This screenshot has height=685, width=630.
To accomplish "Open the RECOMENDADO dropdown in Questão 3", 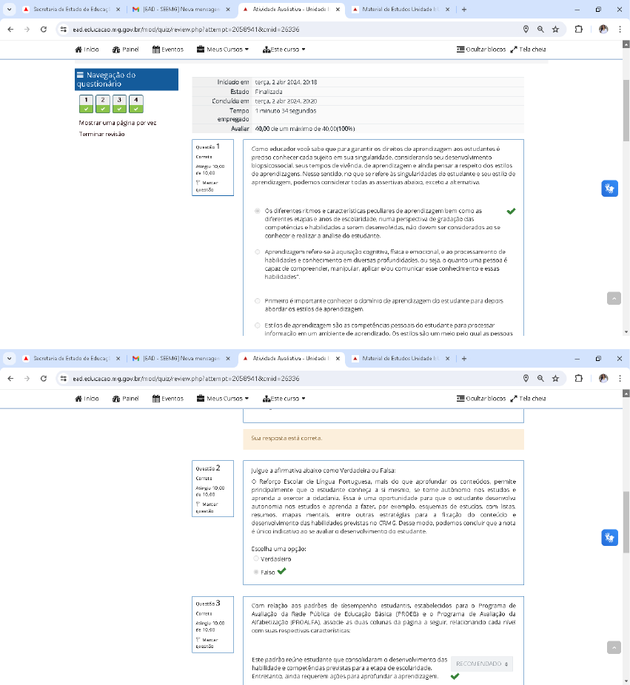I will click(x=481, y=664).
